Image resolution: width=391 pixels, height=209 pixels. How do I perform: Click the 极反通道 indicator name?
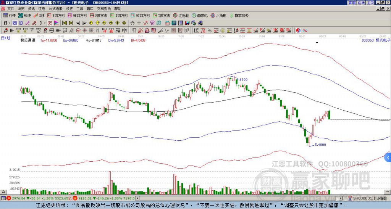(28, 40)
